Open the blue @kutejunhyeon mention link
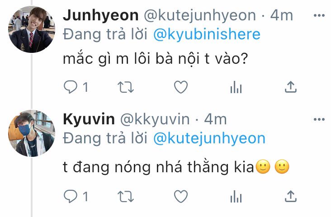This screenshot has width=331, height=217. pos(209,139)
